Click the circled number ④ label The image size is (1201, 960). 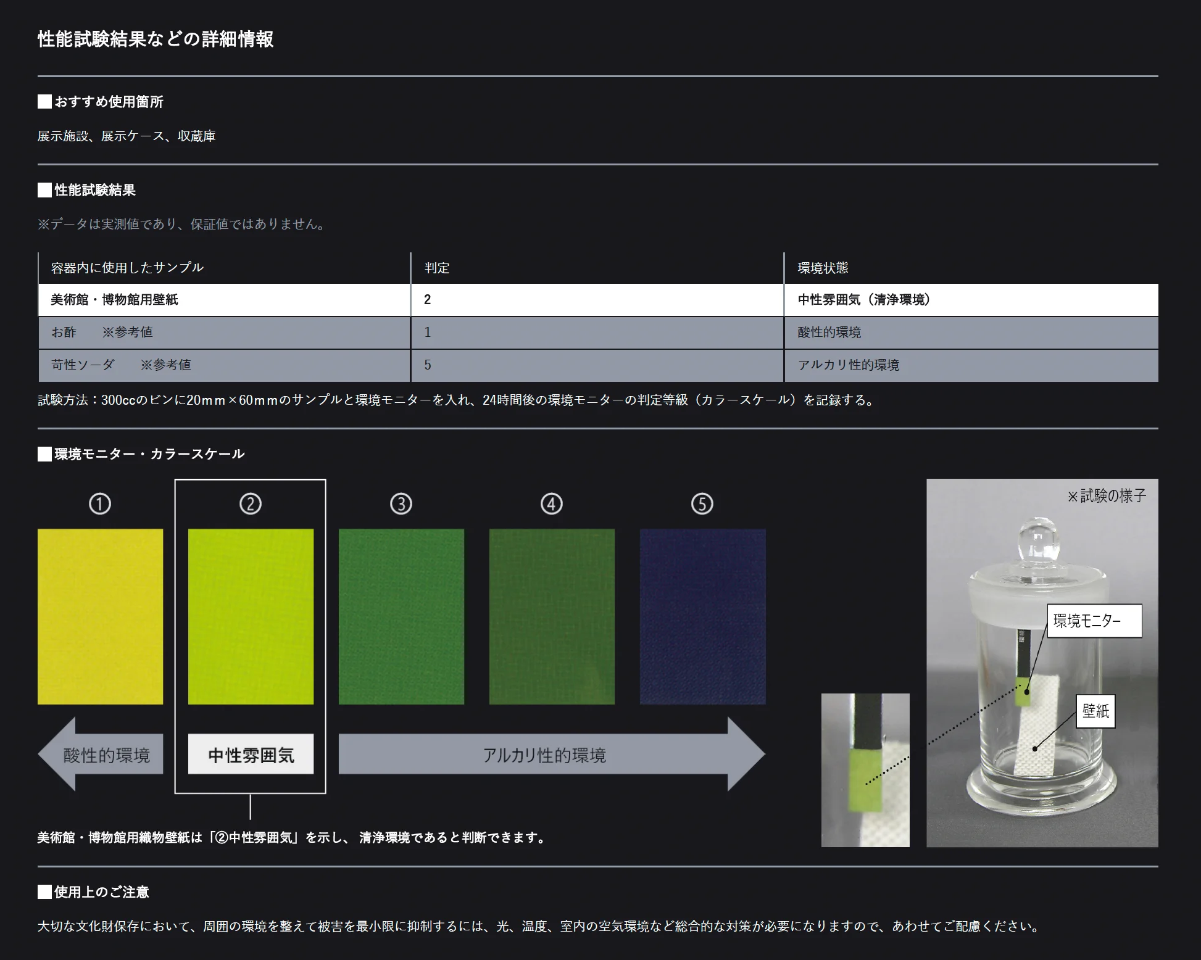[552, 504]
